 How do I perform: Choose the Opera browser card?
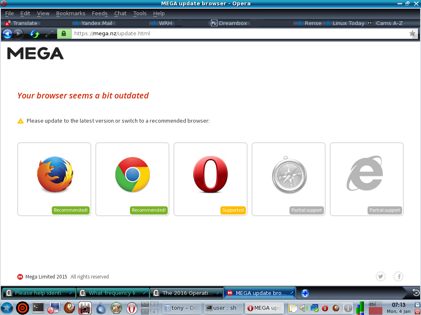(210, 179)
